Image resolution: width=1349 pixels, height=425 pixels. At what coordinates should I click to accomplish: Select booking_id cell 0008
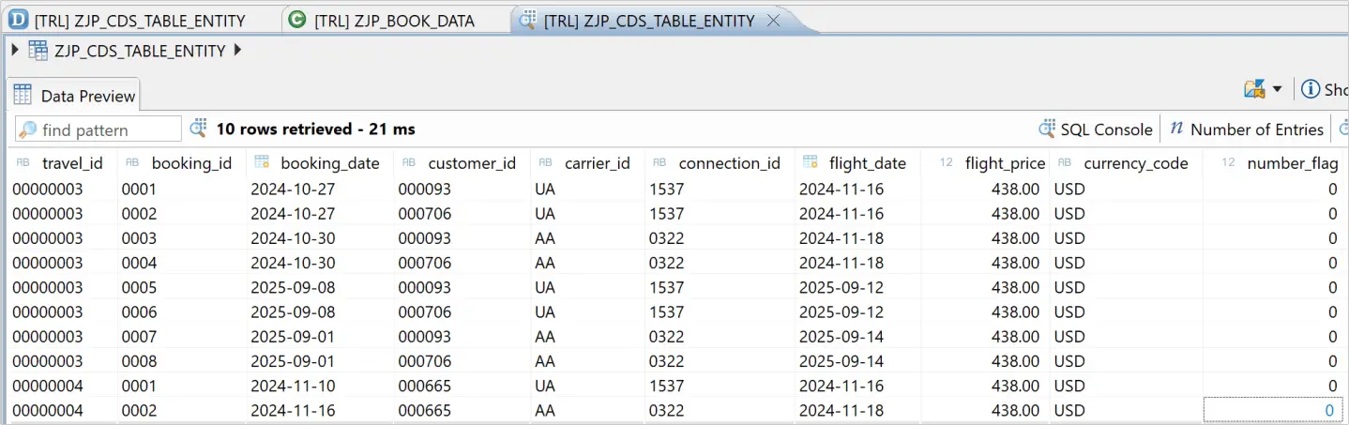182,361
